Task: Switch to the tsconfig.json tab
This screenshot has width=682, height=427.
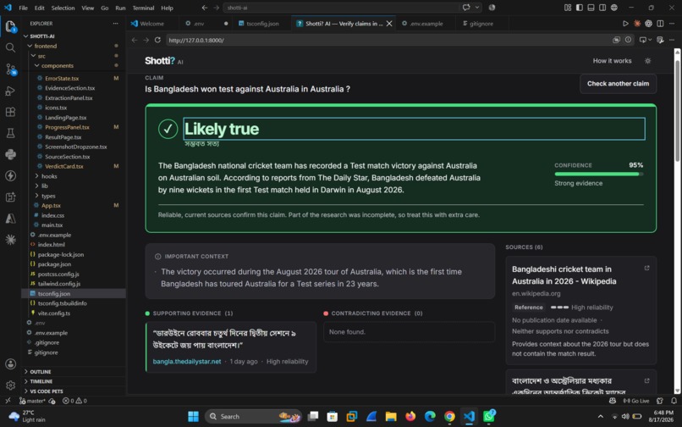Action: coord(262,24)
